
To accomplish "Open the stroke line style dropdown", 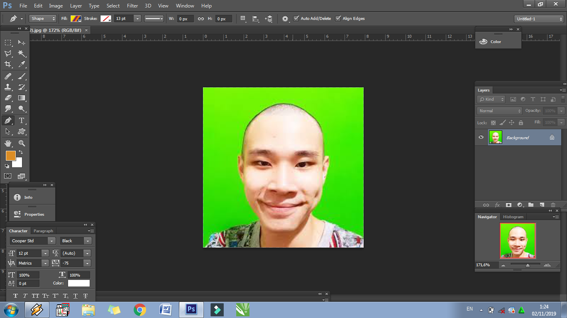I will click(x=154, y=19).
